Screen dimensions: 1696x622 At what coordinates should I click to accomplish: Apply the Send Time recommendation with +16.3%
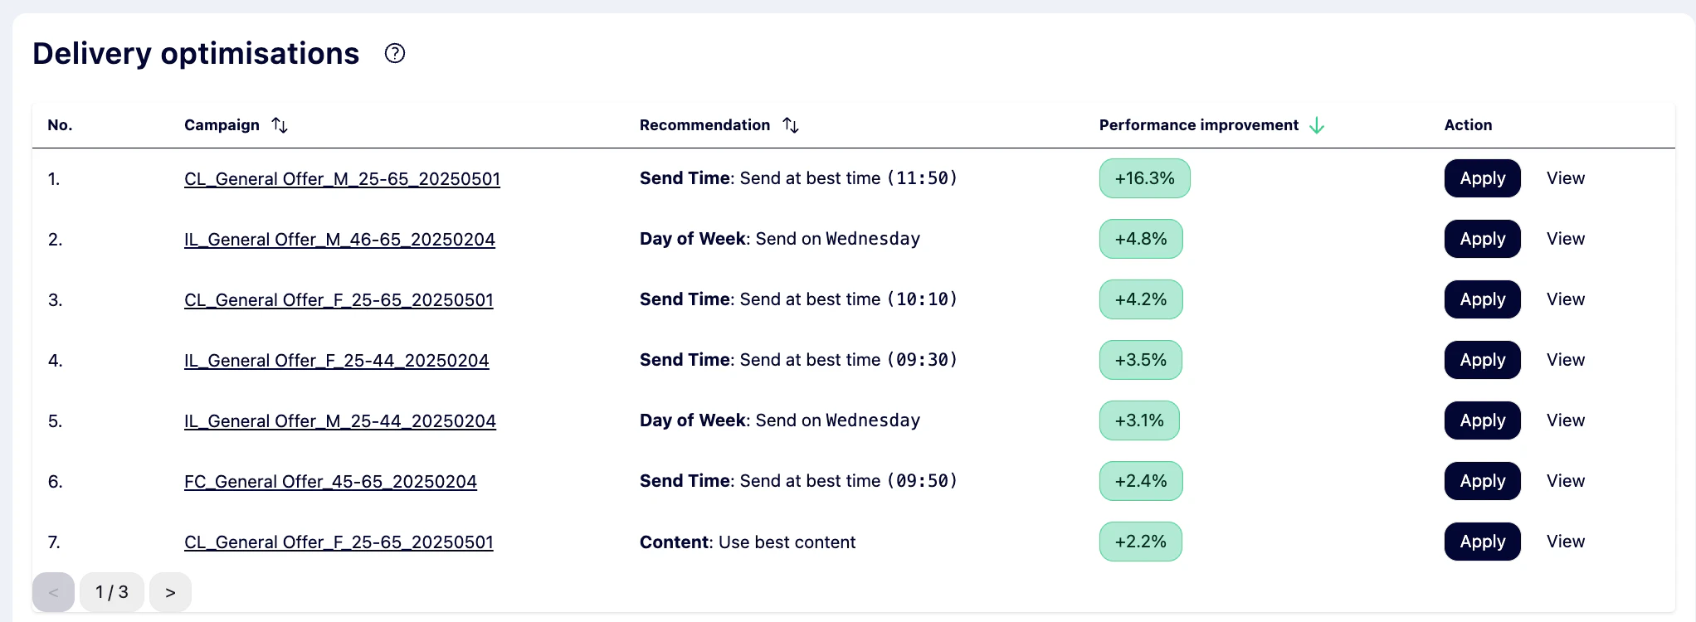(1482, 178)
